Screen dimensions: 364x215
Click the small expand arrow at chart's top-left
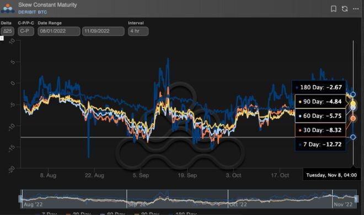coord(2,38)
